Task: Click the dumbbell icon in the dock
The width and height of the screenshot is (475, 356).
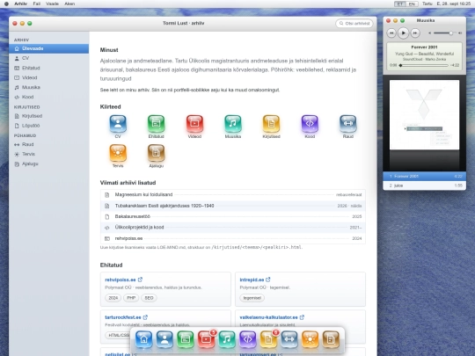Action: (289, 339)
